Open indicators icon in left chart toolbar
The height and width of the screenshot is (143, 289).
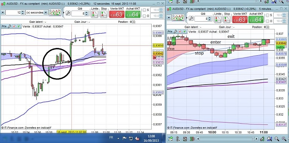pos(55,12)
